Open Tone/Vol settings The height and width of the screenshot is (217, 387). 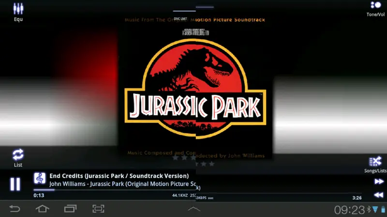(x=375, y=9)
